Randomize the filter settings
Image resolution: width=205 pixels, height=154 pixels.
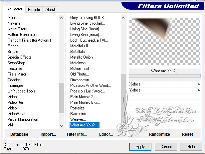(159, 134)
